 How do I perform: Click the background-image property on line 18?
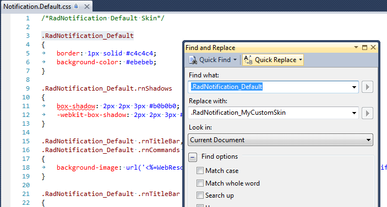click(x=88, y=167)
